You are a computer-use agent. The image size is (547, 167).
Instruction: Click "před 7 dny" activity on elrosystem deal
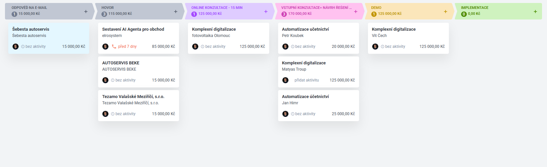point(127,47)
